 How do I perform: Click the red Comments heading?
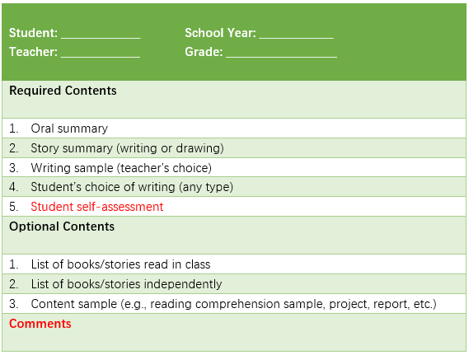point(40,324)
